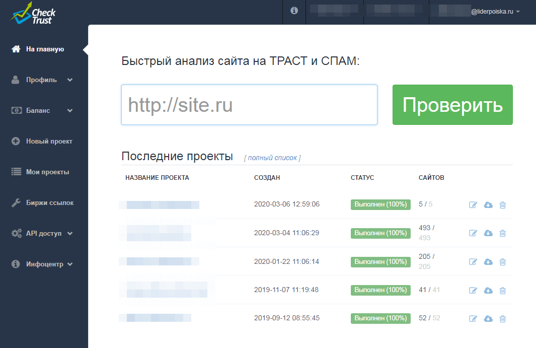Click the site count 205 / 205
Viewport: 536px width, 348px height.
pyautogui.click(x=427, y=261)
